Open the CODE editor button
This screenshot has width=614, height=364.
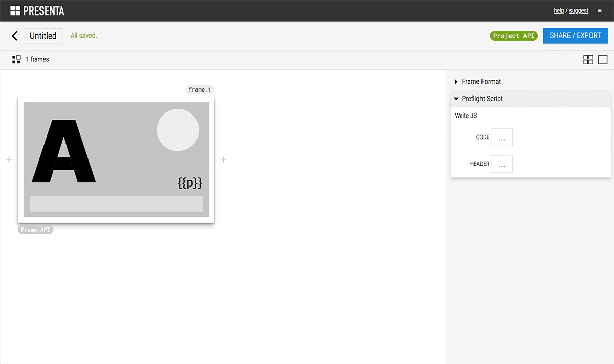tap(502, 138)
